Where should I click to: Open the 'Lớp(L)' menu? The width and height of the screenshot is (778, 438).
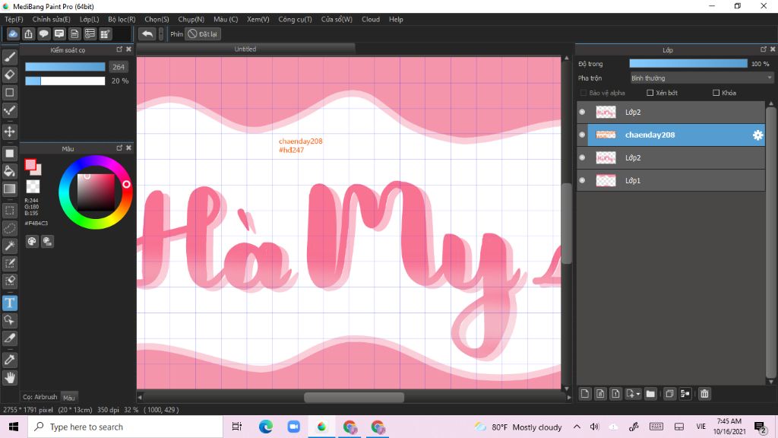[x=90, y=19]
